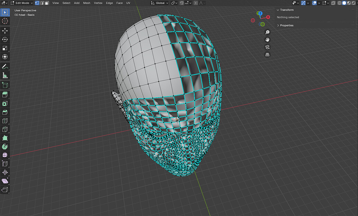Open the Edit Mode dropdown
The width and height of the screenshot is (358, 216).
pos(22,3)
